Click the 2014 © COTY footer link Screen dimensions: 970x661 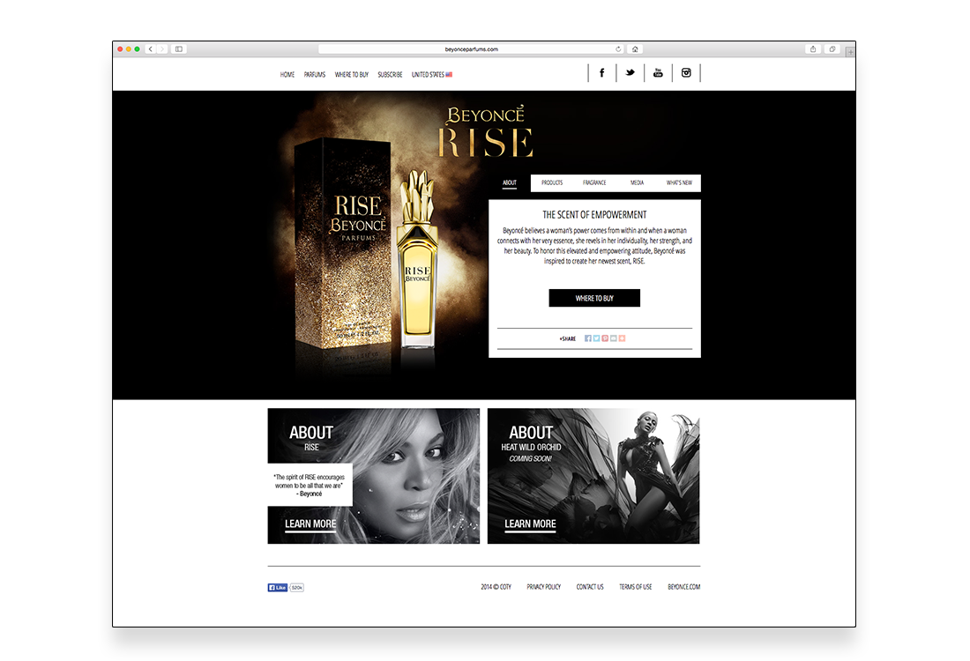(496, 587)
